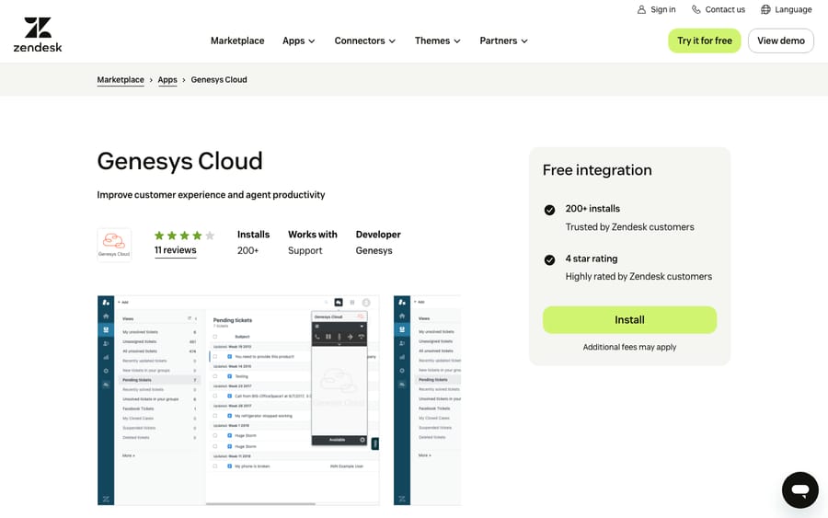Open the first app screenshot thumbnail
This screenshot has width=828, height=518.
click(238, 400)
